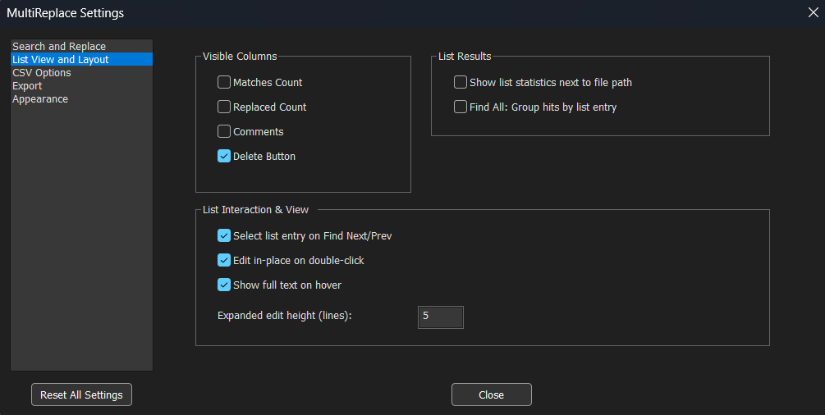This screenshot has width=825, height=415.
Task: Turn off Edit in-place on double-click
Action: coord(224,261)
